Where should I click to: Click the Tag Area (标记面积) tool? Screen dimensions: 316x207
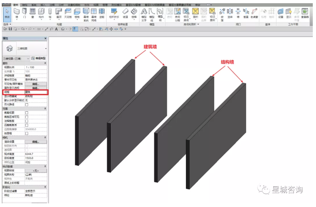pyautogui.click(x=212, y=15)
